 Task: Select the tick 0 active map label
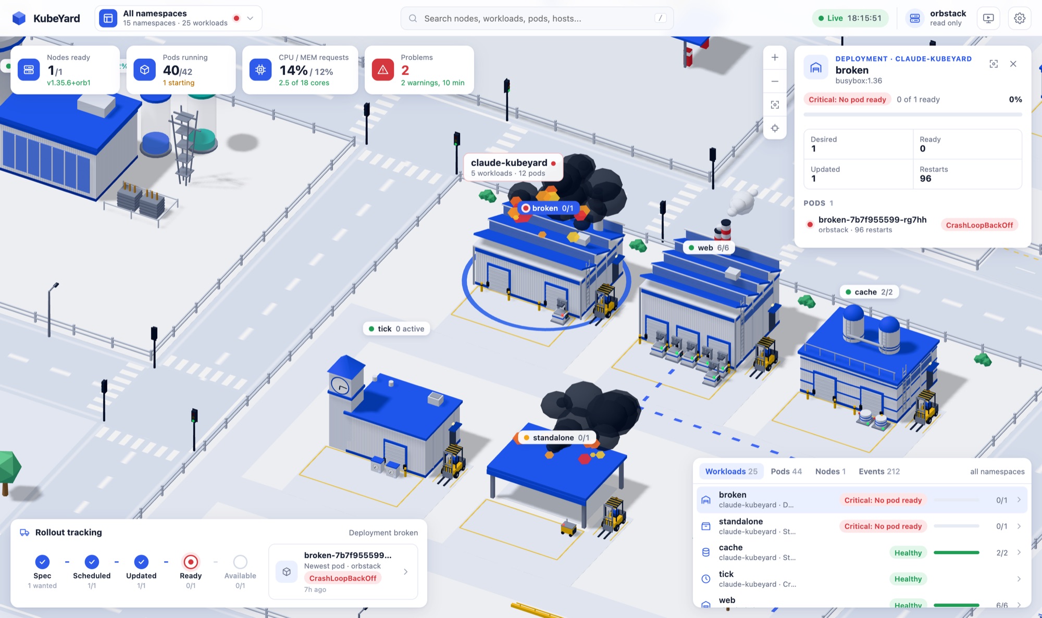click(396, 329)
